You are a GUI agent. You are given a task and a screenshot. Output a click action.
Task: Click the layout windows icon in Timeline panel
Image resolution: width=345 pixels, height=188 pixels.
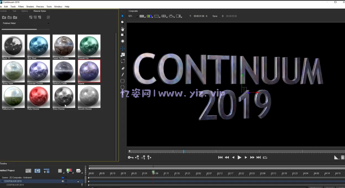tap(29, 171)
